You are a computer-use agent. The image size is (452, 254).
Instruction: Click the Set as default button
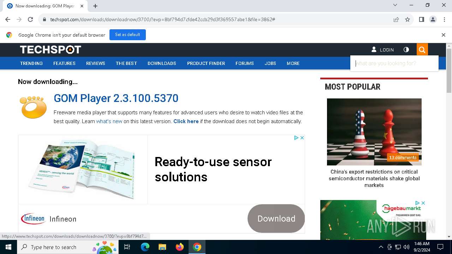(x=127, y=35)
